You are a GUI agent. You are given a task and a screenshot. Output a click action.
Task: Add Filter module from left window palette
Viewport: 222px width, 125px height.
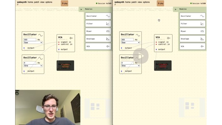point(98,24)
